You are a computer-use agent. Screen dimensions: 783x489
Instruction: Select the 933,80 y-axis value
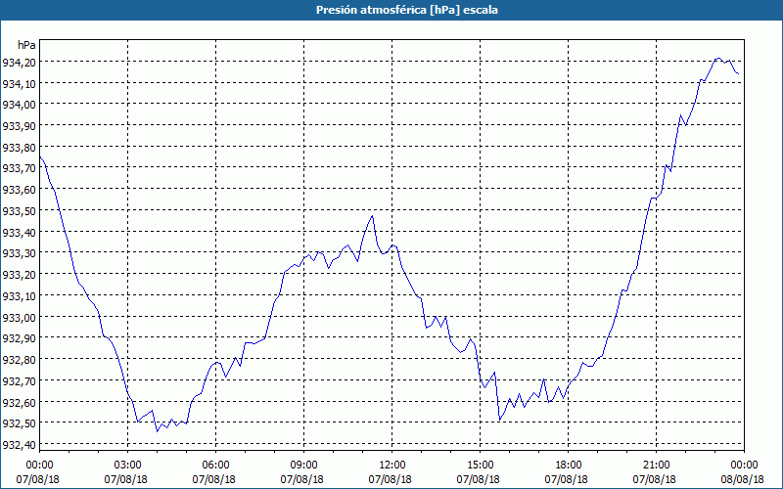pos(19,148)
